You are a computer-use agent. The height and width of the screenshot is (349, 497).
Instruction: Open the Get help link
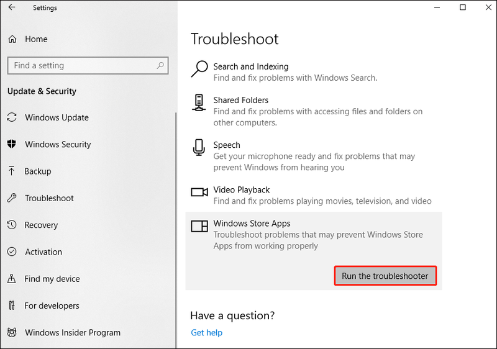coord(207,332)
